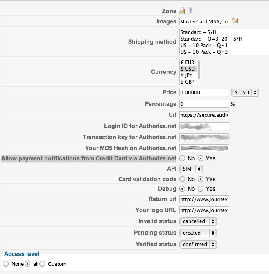Open the image picker beside the Images field
Viewport: 269px width, 274px height.
(x=235, y=21)
